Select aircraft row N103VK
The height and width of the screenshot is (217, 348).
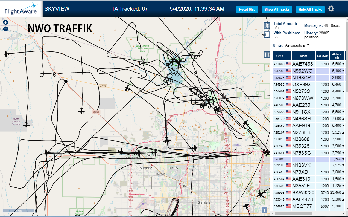coord(309,165)
